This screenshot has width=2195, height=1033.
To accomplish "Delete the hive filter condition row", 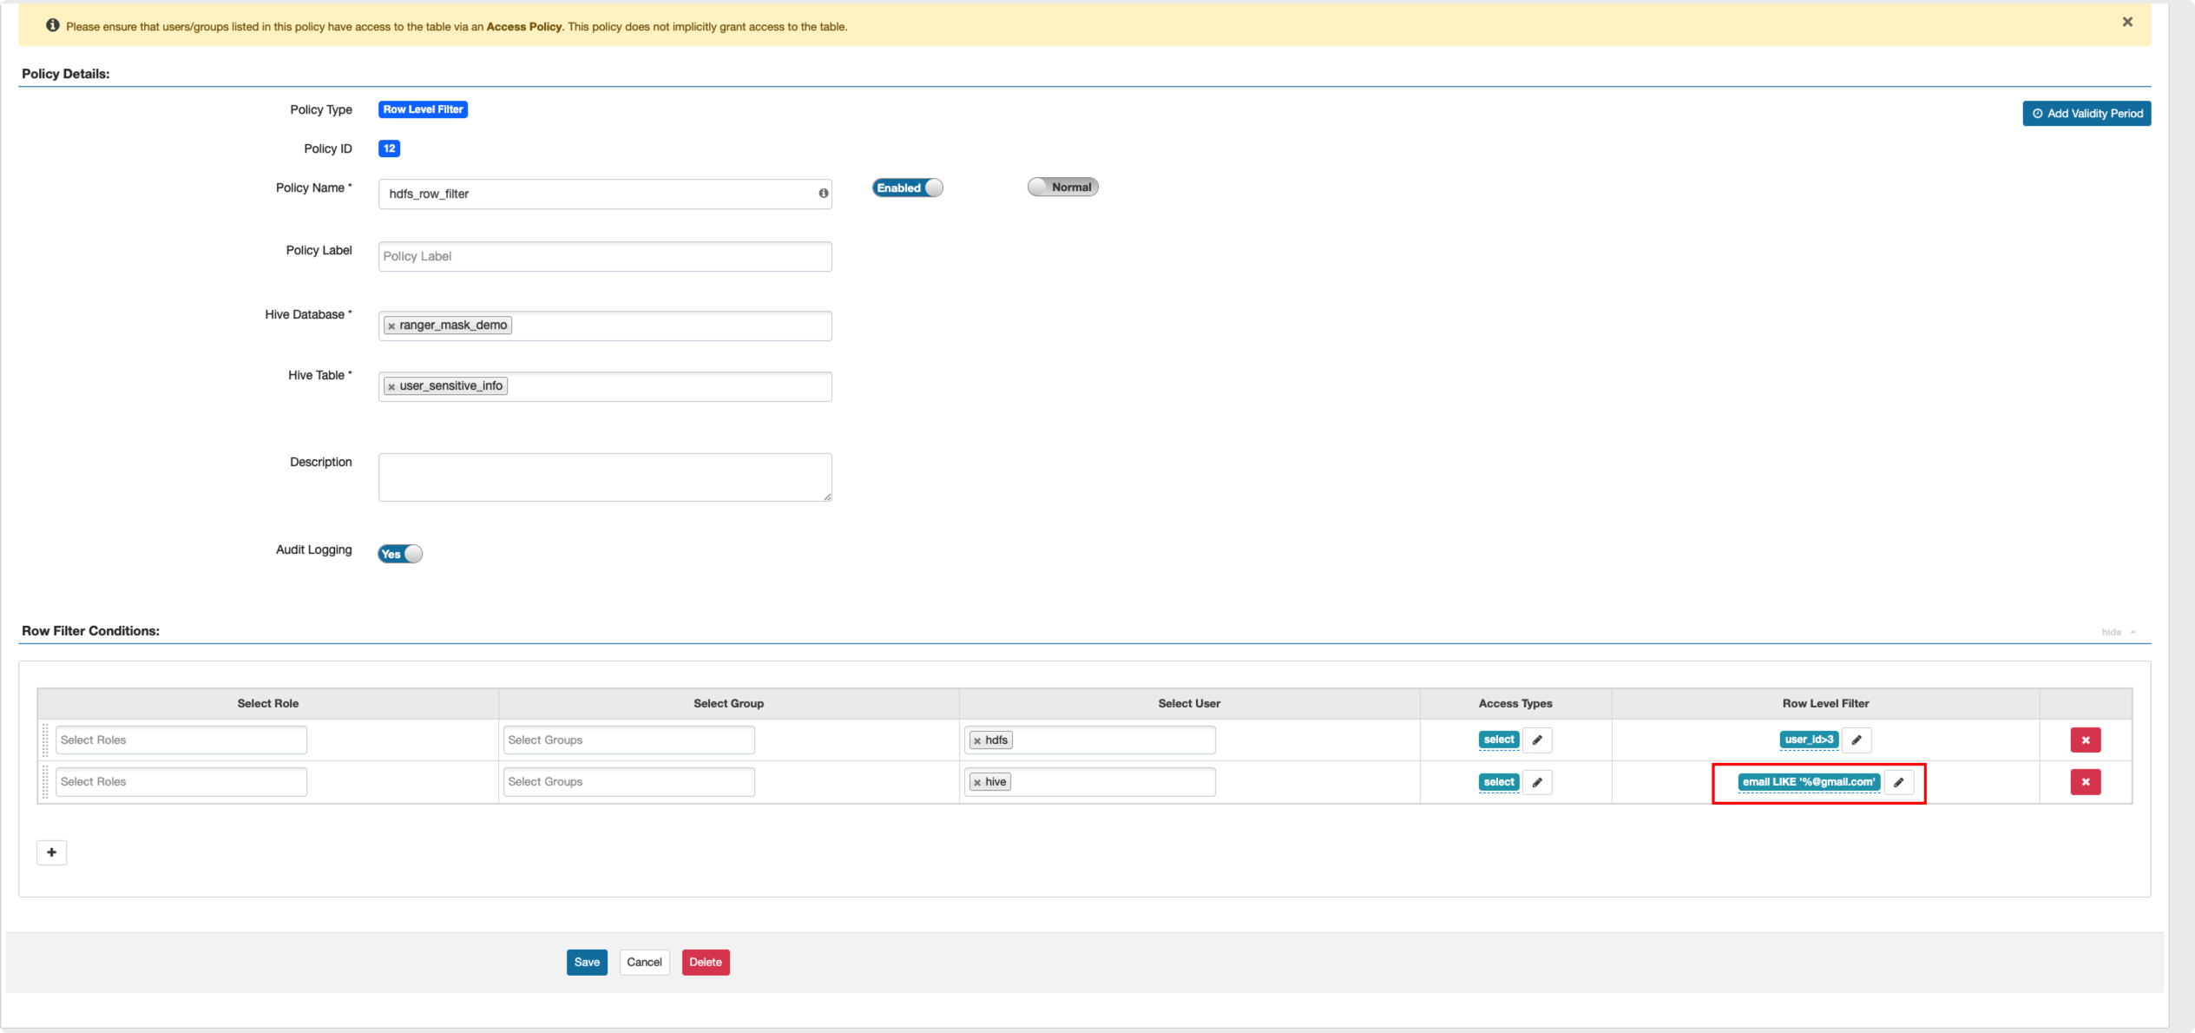I will (x=2085, y=782).
